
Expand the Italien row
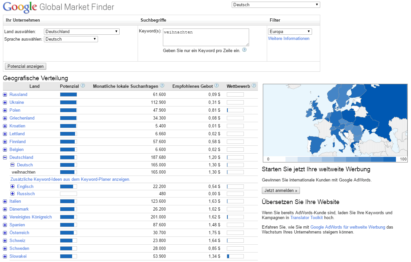coord(5,201)
